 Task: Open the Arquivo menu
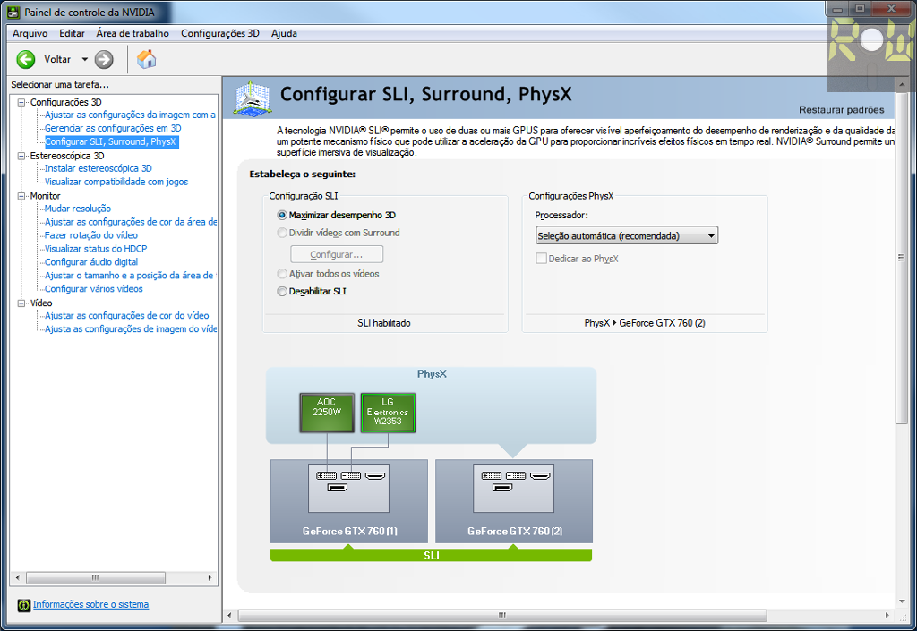coord(30,33)
